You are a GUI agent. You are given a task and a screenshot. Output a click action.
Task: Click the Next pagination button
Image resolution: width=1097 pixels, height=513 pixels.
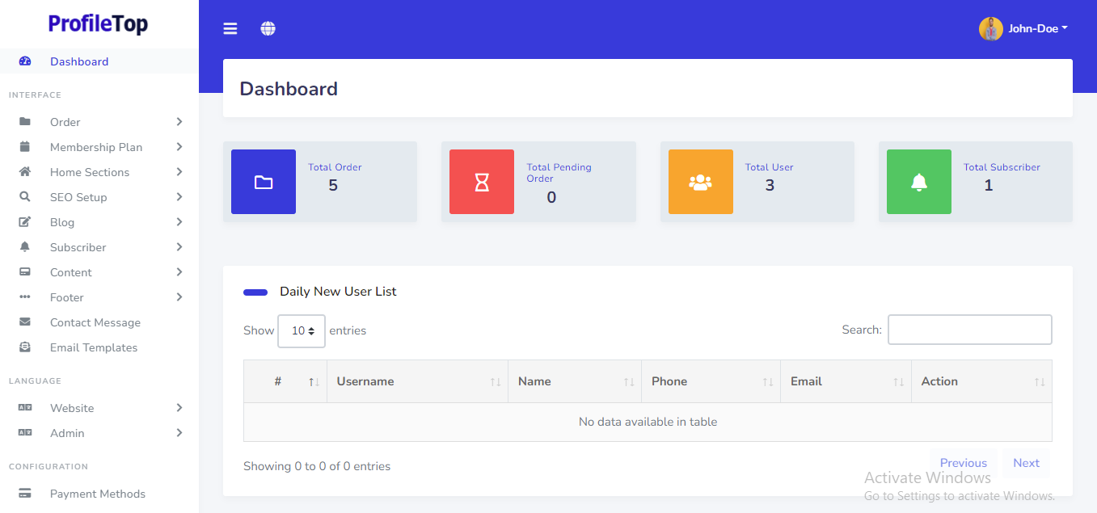[x=1027, y=463]
